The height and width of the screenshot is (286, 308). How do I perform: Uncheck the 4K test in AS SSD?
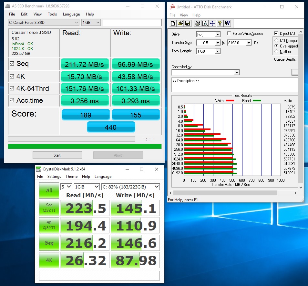pos(12,76)
